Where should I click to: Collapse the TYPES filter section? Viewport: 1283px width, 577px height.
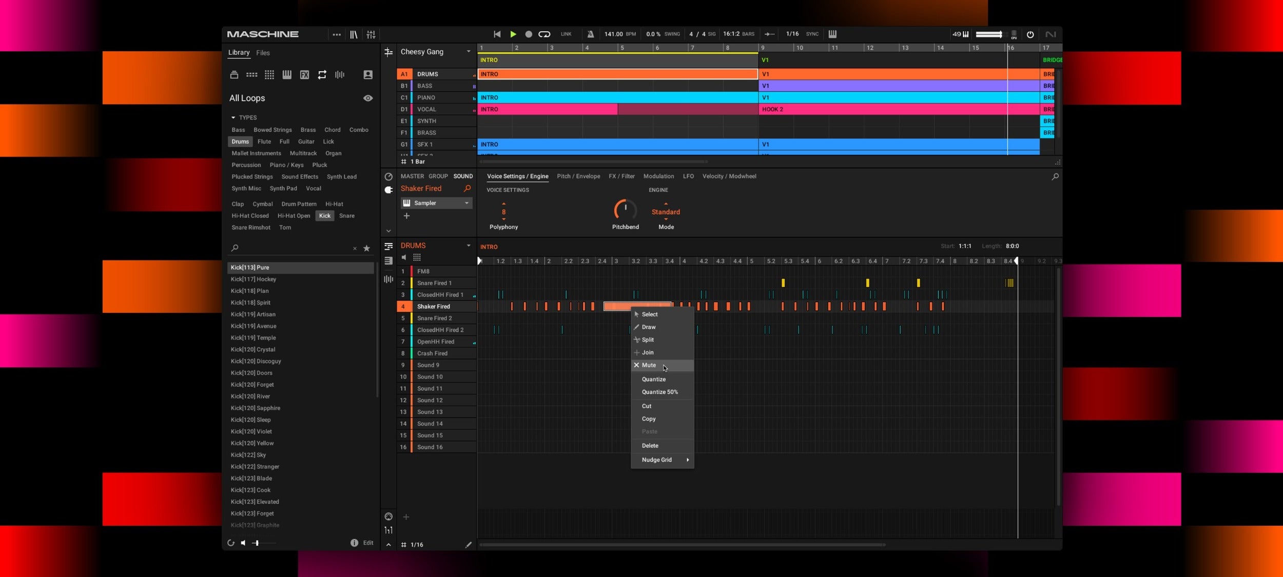pos(234,117)
